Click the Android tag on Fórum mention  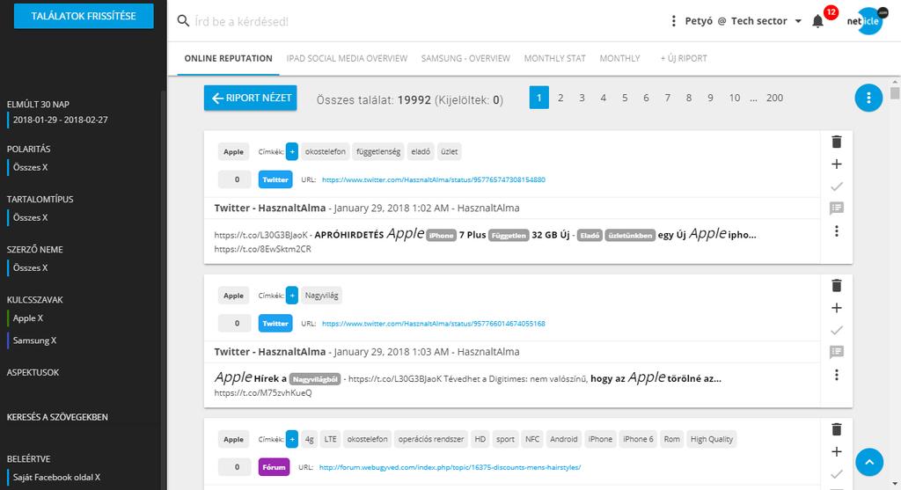563,439
